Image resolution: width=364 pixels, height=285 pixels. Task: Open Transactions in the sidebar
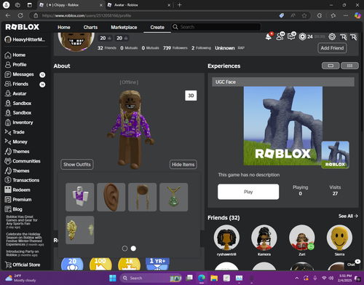click(x=22, y=180)
